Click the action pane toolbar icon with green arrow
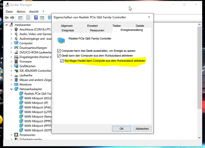205x148 pixels. coord(42,18)
